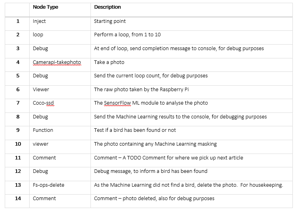Click "Test if a bird has been found" text
This screenshot has width=296, height=210.
[135, 130]
